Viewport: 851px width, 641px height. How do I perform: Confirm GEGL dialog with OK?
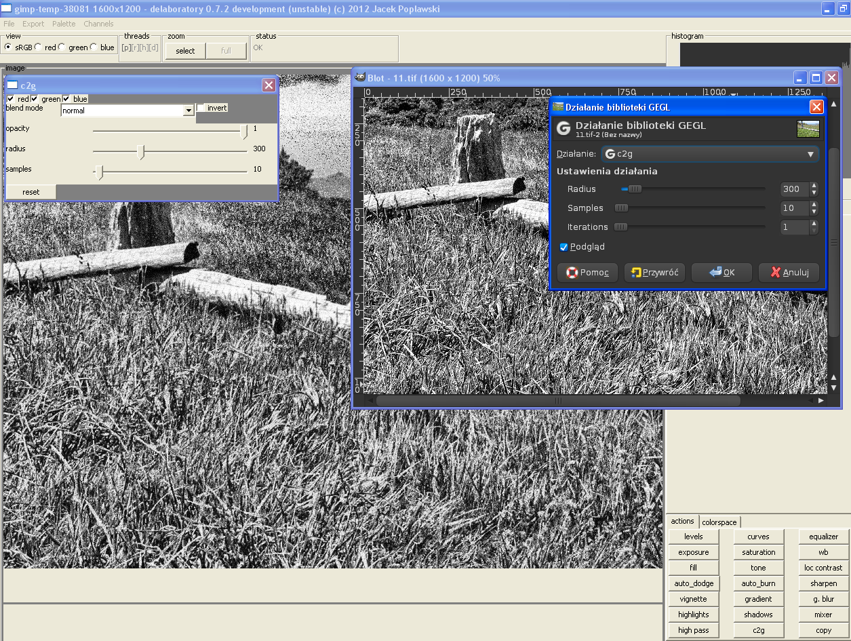pyautogui.click(x=721, y=273)
